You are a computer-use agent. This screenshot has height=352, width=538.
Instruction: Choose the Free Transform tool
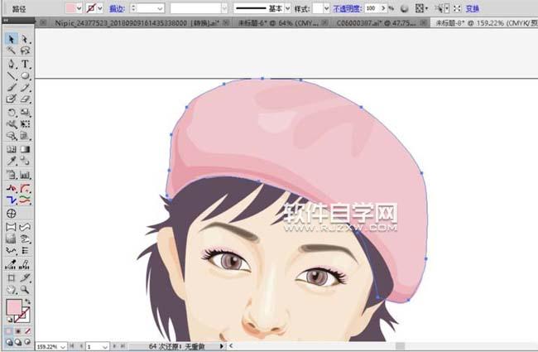[25, 124]
